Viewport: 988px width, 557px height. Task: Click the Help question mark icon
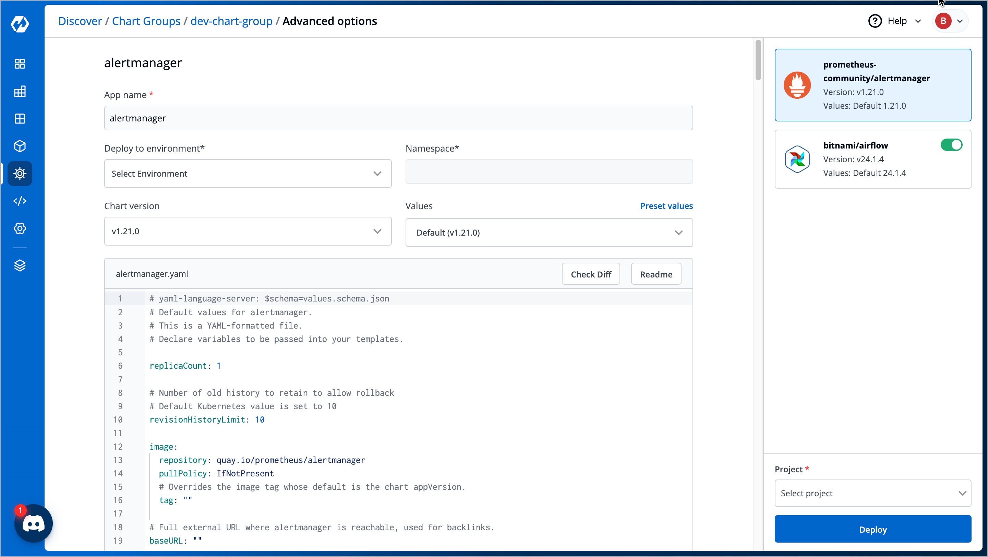[x=875, y=21]
